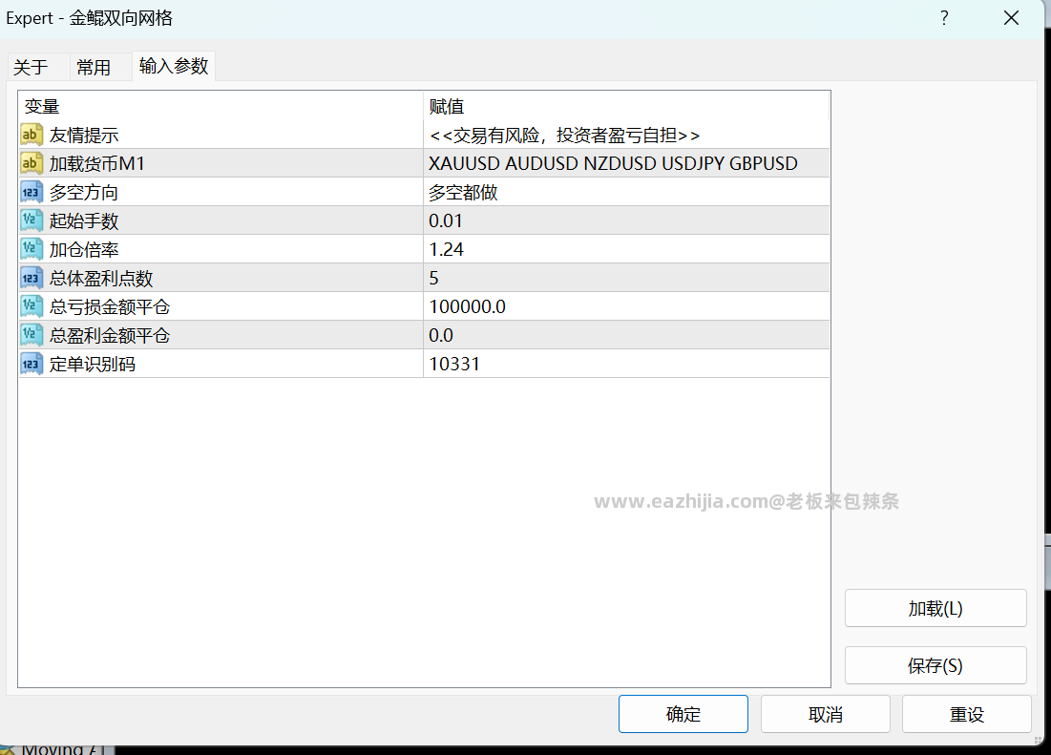Select the 多空方向 variable name
1051x755 pixels.
click(84, 192)
